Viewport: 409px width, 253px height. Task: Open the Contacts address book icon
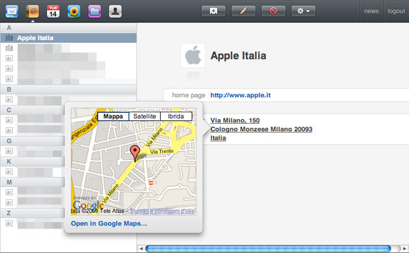[x=33, y=12]
